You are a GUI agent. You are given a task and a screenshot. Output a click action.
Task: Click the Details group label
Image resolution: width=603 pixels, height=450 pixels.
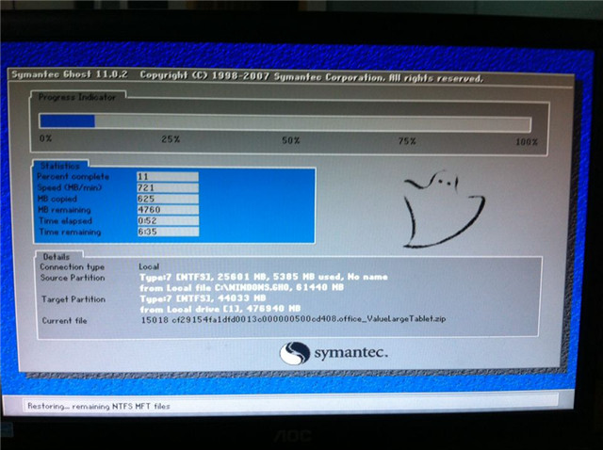(57, 256)
